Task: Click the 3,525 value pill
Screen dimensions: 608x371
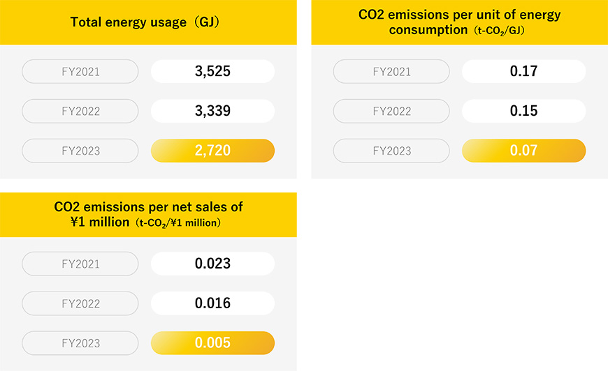Action: (x=212, y=71)
